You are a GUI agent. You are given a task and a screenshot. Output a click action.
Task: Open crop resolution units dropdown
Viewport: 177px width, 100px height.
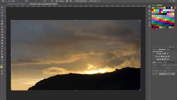coord(46,1)
